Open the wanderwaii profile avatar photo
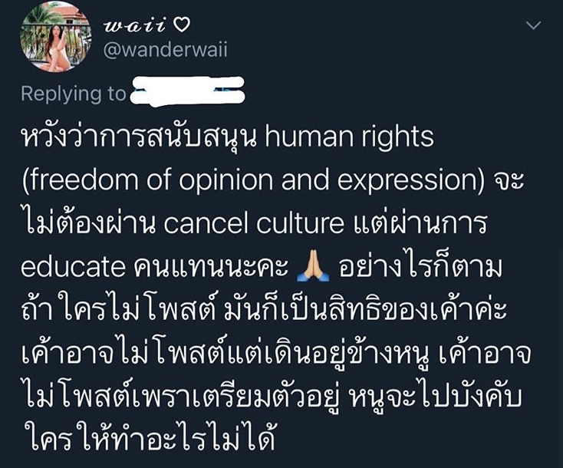The height and width of the screenshot is (468, 563). (x=56, y=37)
